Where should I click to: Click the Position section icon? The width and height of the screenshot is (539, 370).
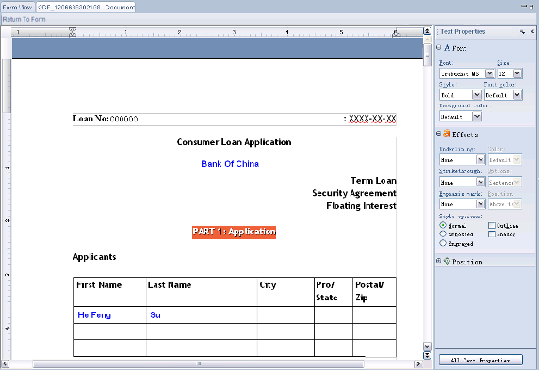click(x=447, y=261)
